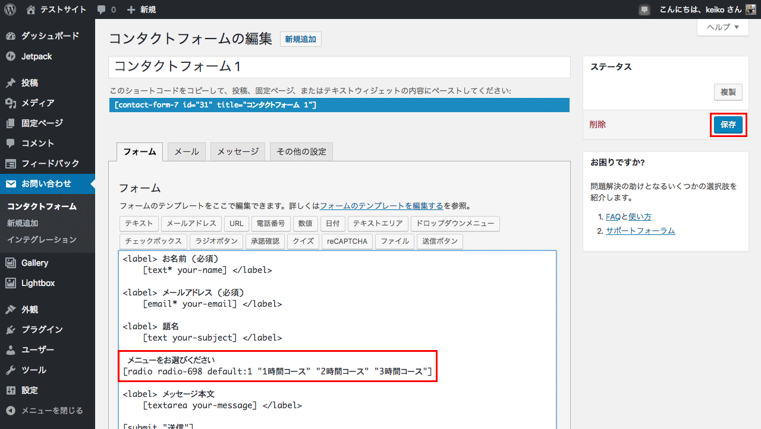Screen dimensions: 761x429
Task: Open the インテグレーション submenu item
Action: point(42,240)
